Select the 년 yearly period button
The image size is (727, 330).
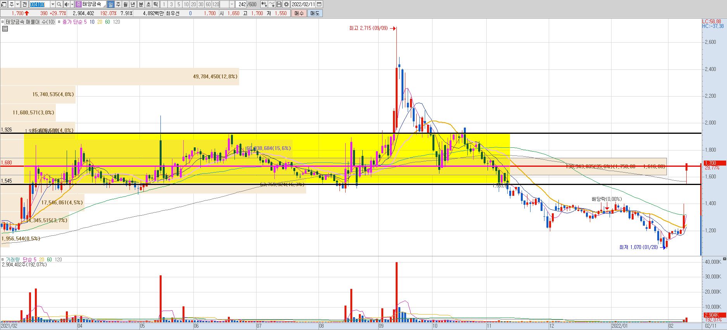click(133, 4)
